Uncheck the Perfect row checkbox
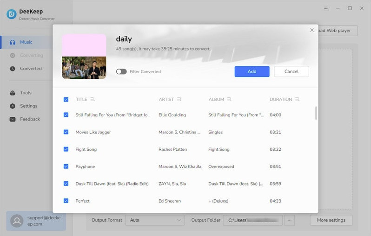 click(x=66, y=201)
